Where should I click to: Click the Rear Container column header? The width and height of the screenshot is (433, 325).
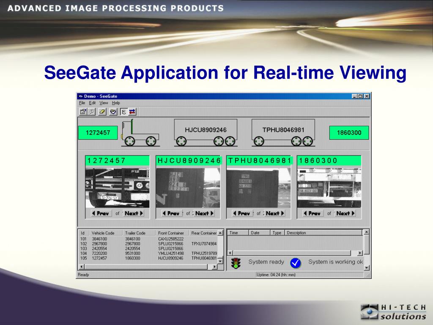click(x=203, y=233)
